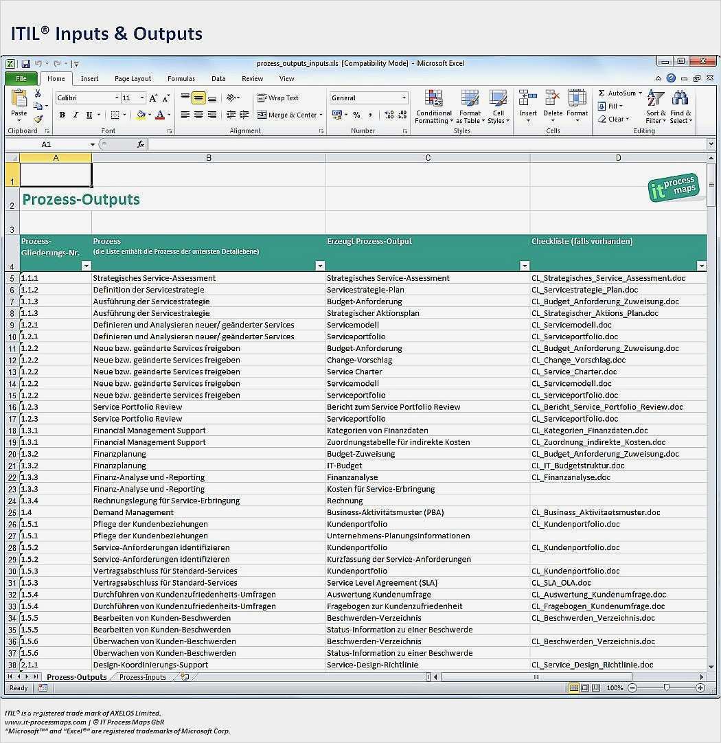Click the Format cells icon

click(577, 98)
